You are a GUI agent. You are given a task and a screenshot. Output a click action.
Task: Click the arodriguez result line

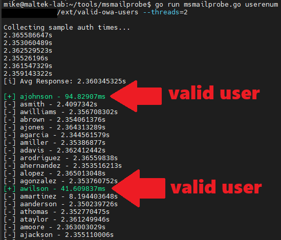[60, 158]
